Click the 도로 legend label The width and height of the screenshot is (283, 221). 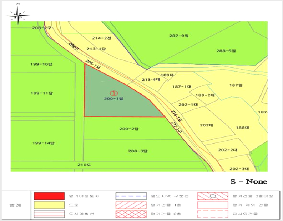pyautogui.click(x=74, y=205)
